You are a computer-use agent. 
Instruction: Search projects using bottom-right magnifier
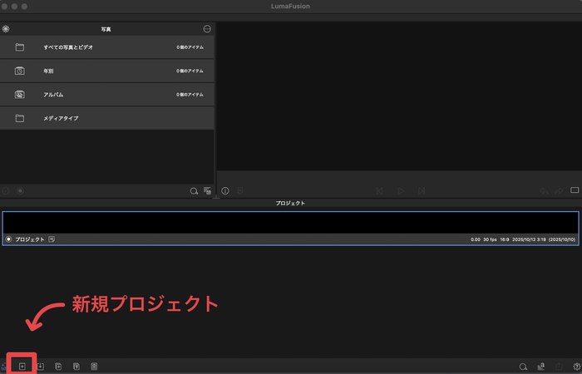click(x=523, y=366)
